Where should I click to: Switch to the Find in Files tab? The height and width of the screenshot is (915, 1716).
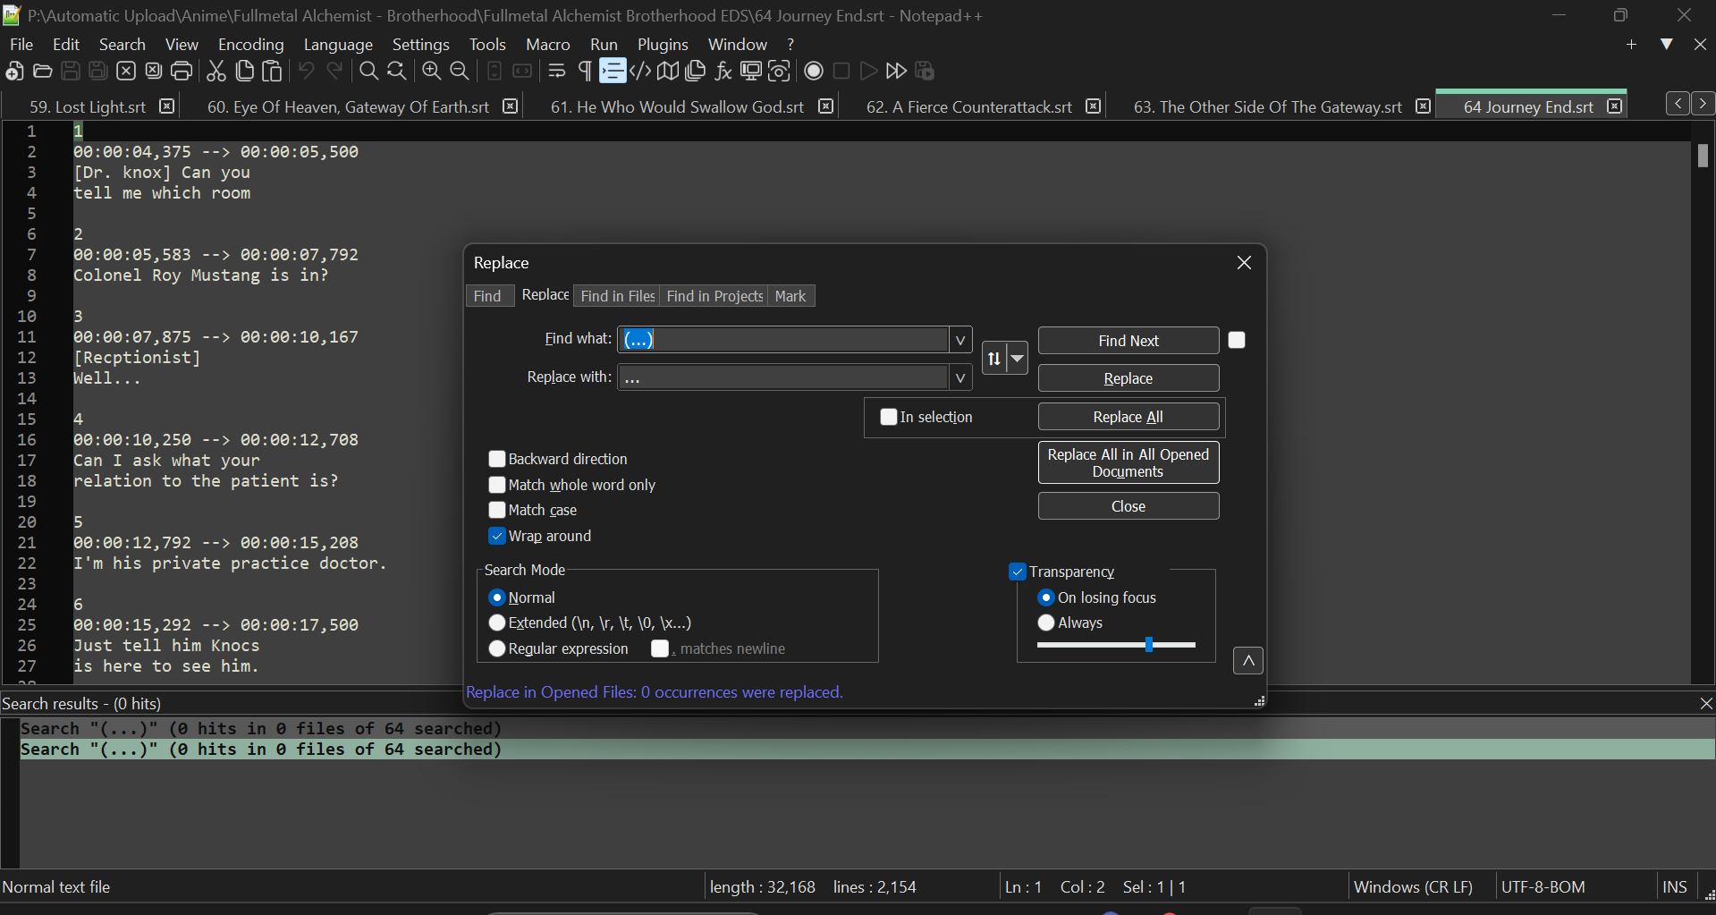click(616, 295)
